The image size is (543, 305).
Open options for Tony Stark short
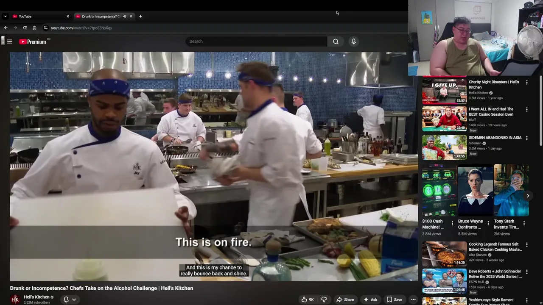(x=524, y=223)
